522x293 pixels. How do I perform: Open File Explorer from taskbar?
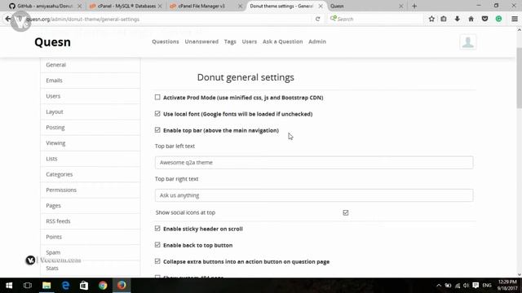46,286
